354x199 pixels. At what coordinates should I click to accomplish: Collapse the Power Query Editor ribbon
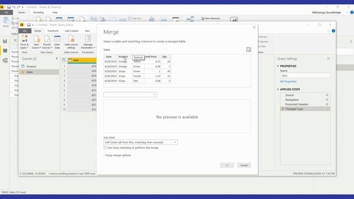coord(329,31)
